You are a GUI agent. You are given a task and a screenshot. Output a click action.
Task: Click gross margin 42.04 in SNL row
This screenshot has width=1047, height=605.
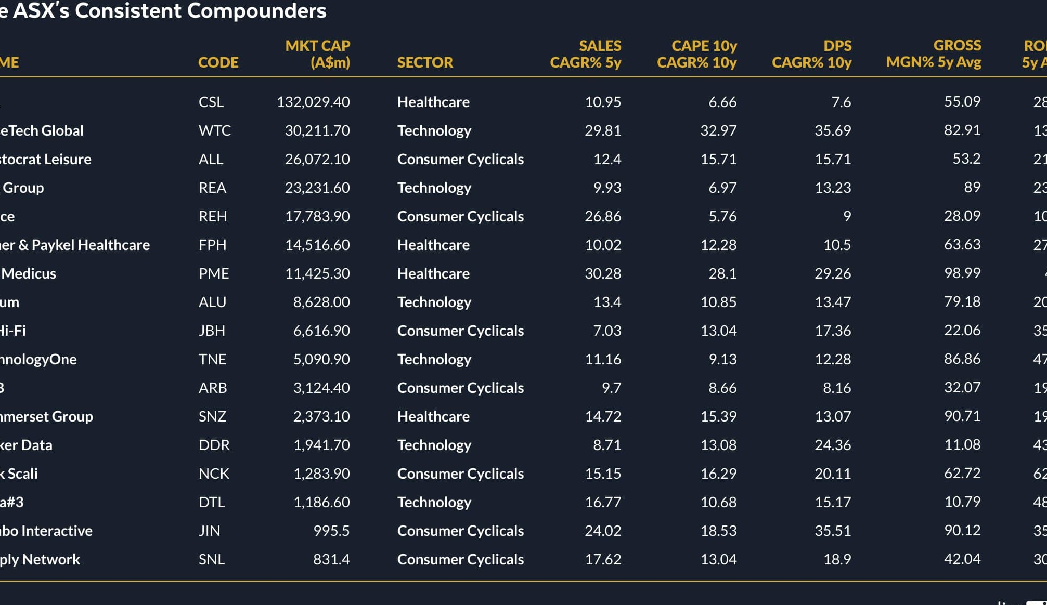pos(962,559)
